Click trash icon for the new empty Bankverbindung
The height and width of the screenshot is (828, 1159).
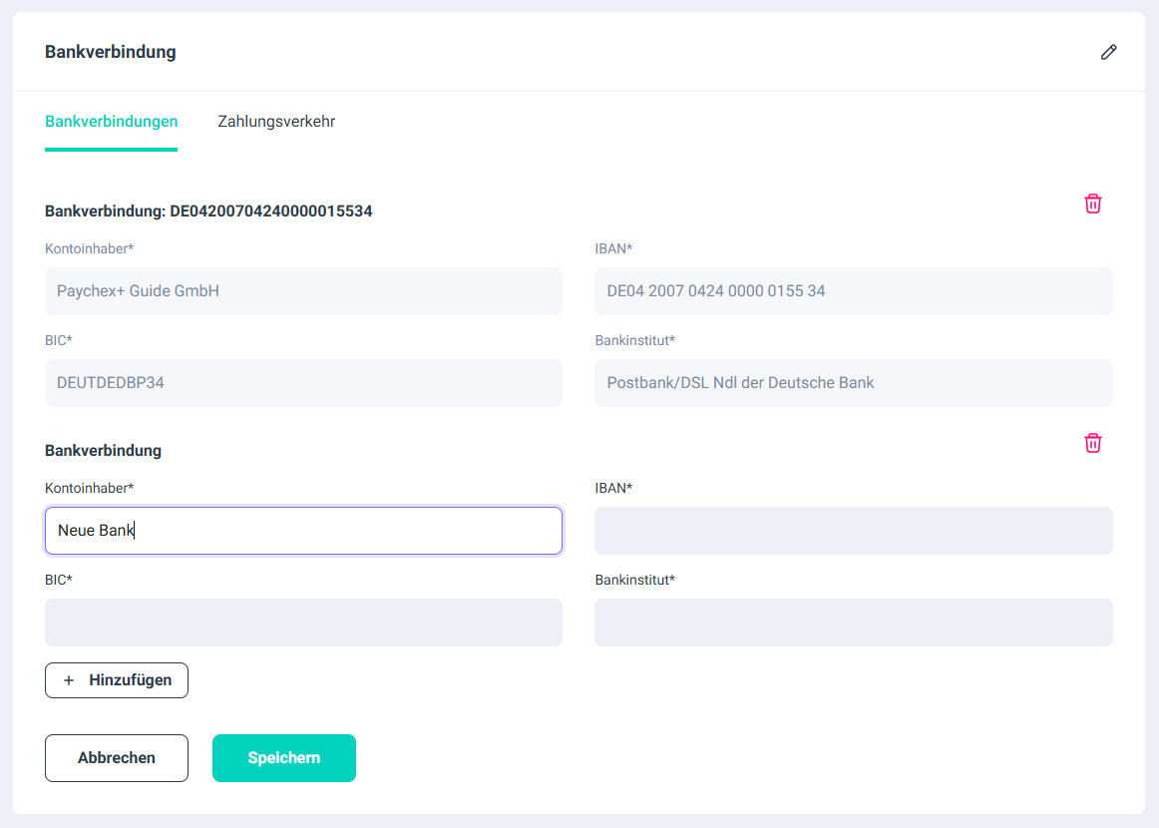(x=1093, y=443)
